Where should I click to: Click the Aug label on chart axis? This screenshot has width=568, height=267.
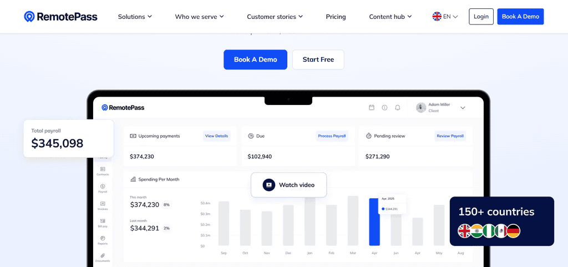461,253
